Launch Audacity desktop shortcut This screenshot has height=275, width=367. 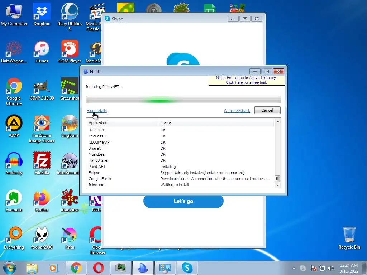14,164
